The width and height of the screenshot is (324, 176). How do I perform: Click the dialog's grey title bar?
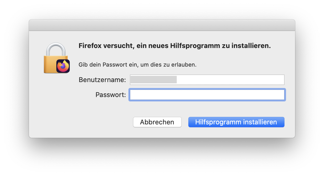(x=162, y=25)
